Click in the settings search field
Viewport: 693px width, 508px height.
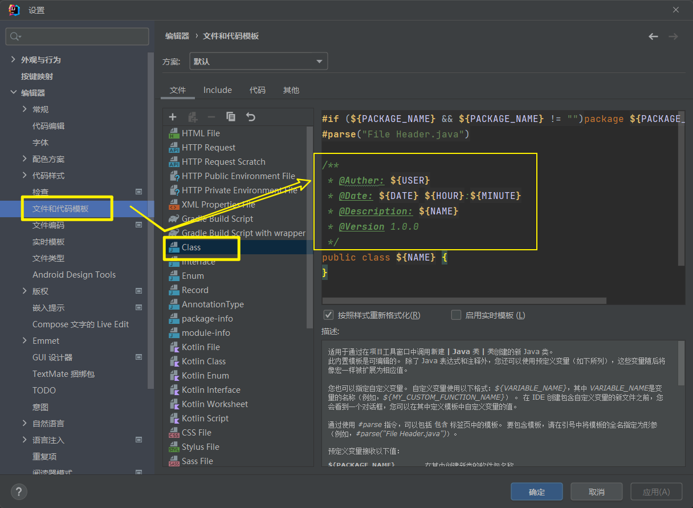(x=80, y=36)
